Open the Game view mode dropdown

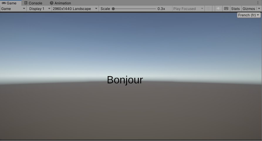[x=13, y=9]
